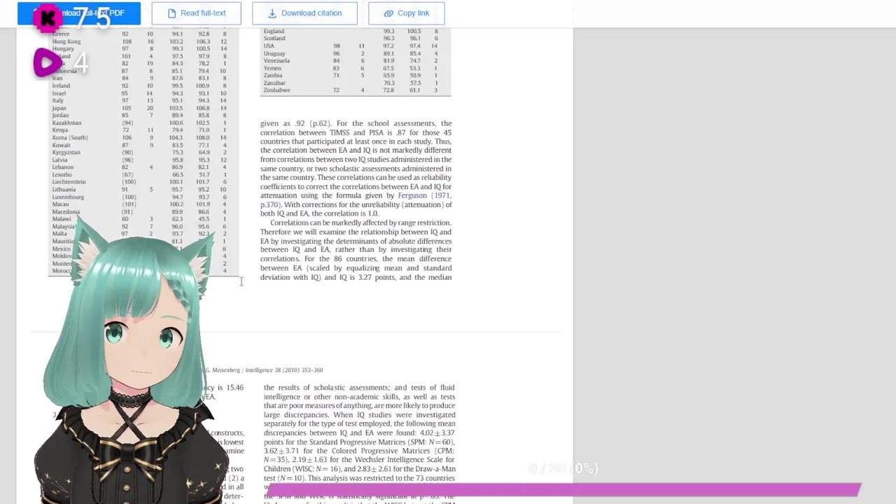This screenshot has height=504, width=896.
Task: Click the Italy country row
Action: point(139,101)
